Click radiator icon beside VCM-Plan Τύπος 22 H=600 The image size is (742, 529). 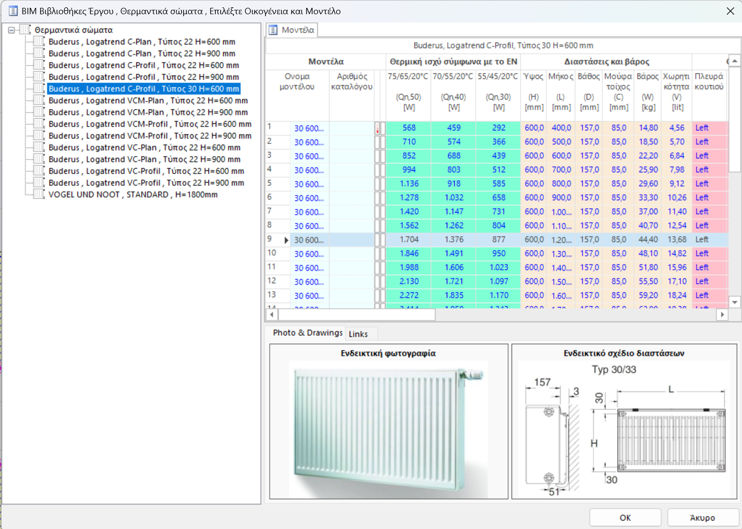click(39, 100)
